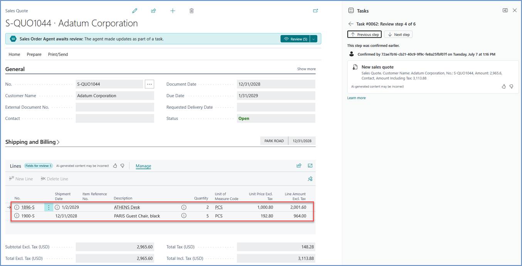Click the pin icon in Lines toolbar
The width and height of the screenshot is (522, 266).
click(310, 178)
